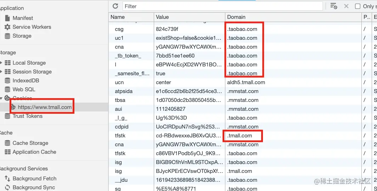Image resolution: width=377 pixels, height=191 pixels.
Task: Click value center
Action: 163,82
